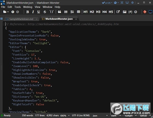
Task: Open the Help menu
Action: coord(57,7)
